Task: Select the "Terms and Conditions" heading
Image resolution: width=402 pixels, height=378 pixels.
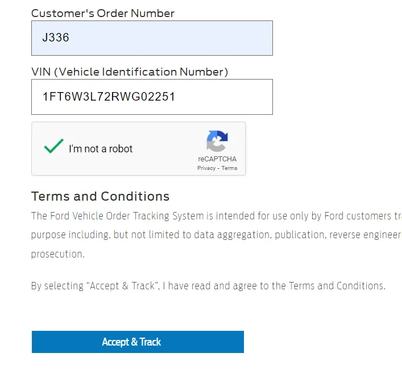Action: coord(100,196)
